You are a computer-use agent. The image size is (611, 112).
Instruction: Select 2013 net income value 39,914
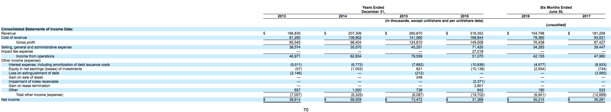coord(295,100)
